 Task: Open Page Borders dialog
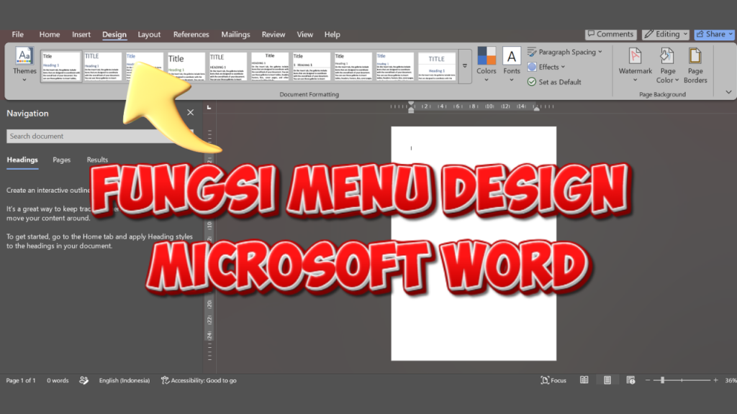click(695, 65)
